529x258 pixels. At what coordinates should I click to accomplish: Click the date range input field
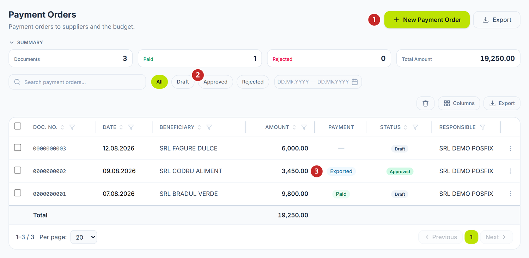pyautogui.click(x=318, y=82)
